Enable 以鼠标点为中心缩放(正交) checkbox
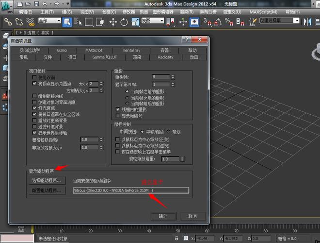Image resolution: width=320 pixels, height=243 pixels. tap(117, 139)
